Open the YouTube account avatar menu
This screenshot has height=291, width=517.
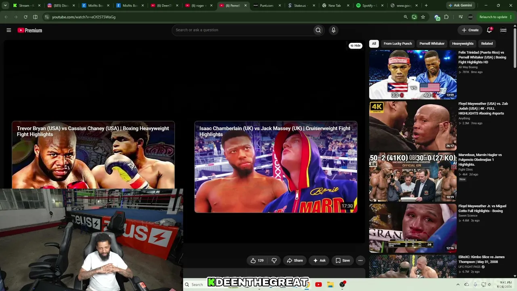pyautogui.click(x=503, y=30)
